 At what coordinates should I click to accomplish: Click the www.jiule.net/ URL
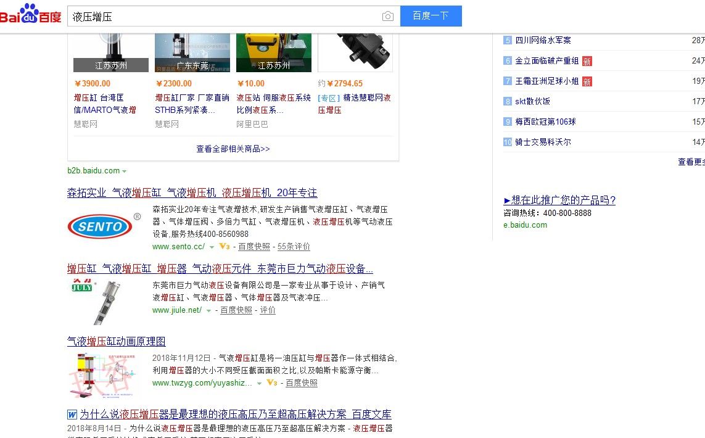pos(177,310)
